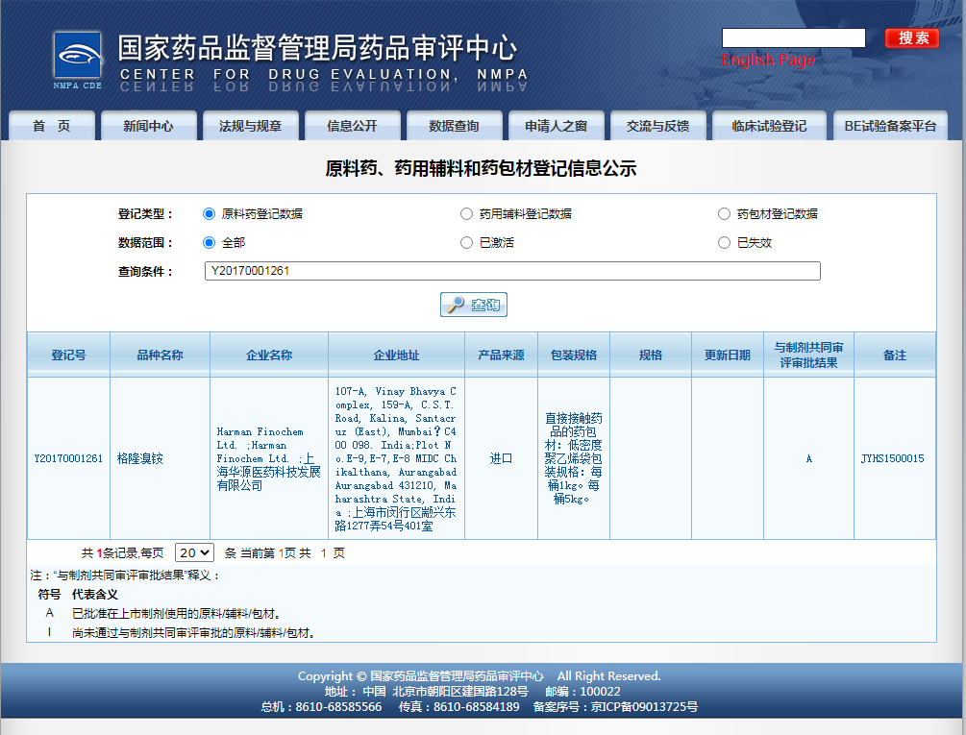
Task: Open the English Page link
Action: click(766, 59)
